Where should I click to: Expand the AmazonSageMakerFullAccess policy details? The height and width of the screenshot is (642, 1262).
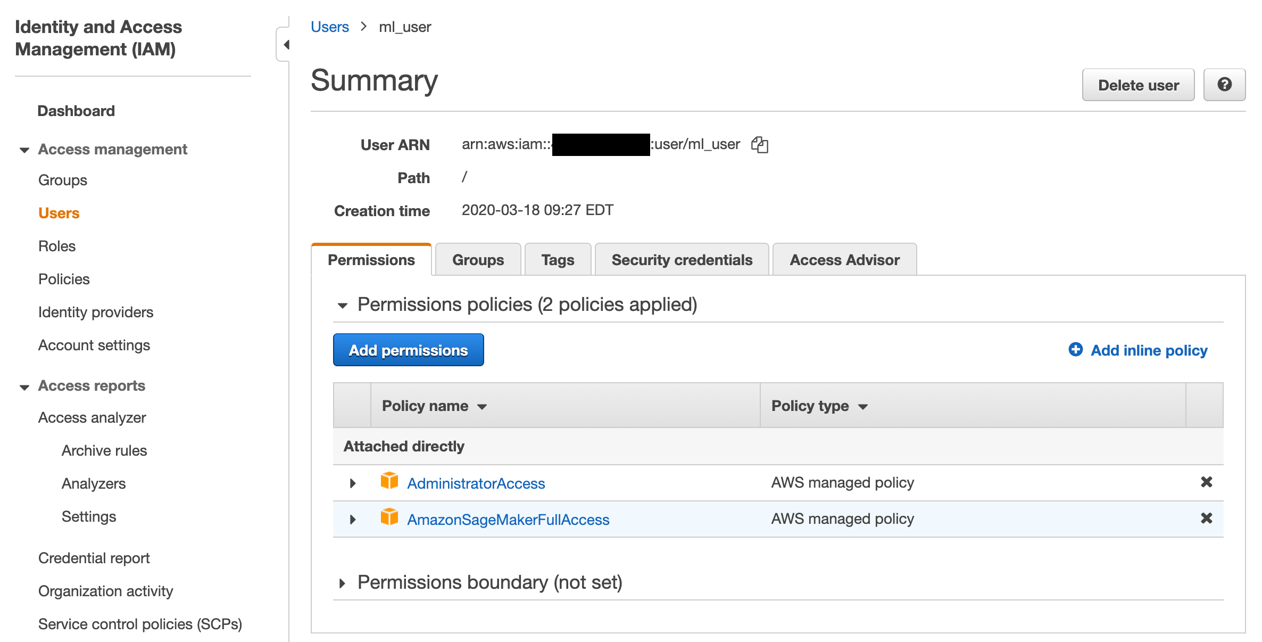352,520
